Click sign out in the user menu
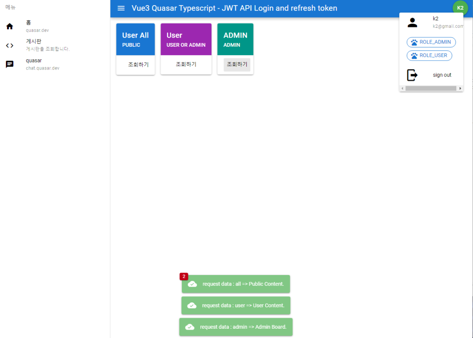This screenshot has height=338, width=473. [x=442, y=75]
